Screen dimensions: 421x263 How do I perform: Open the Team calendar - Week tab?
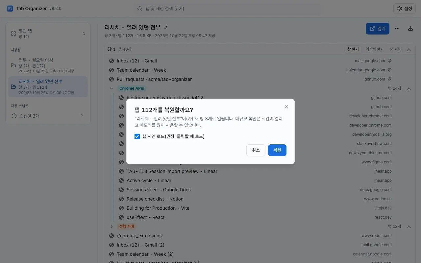click(x=260, y=70)
